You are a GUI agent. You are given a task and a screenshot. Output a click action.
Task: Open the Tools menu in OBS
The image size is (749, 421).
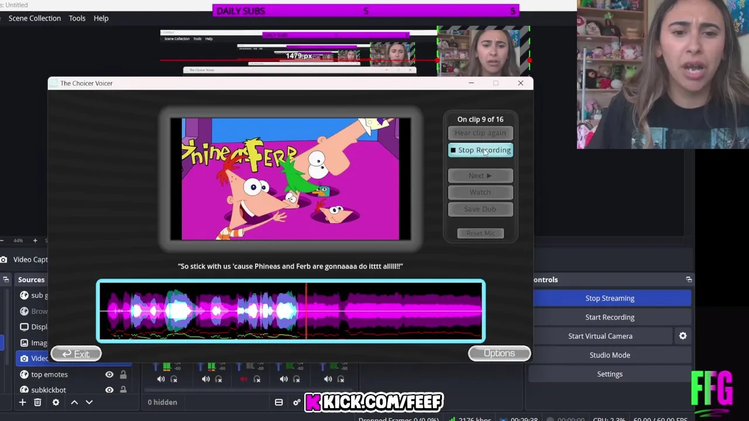coord(77,18)
